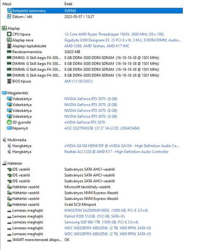The height and width of the screenshot is (250, 208).
Task: Click the DIMM8 memory module icon
Action: tap(9, 75)
